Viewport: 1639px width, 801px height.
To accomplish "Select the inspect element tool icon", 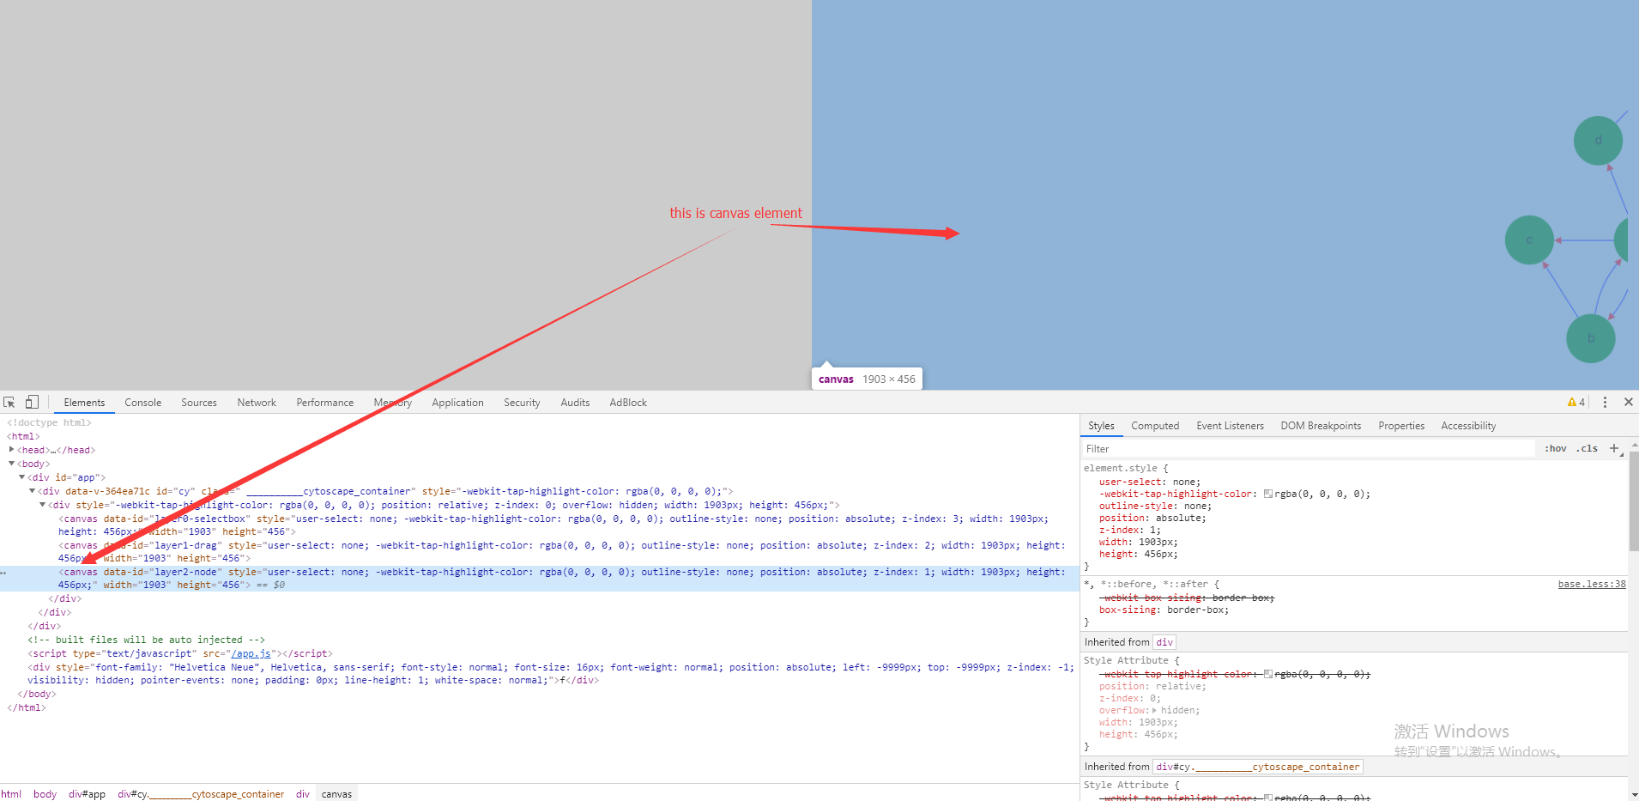I will [9, 402].
